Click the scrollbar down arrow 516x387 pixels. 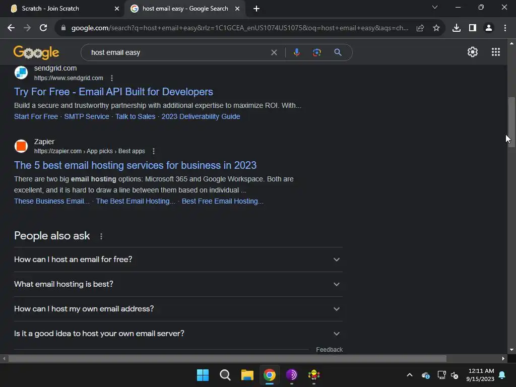click(x=511, y=350)
